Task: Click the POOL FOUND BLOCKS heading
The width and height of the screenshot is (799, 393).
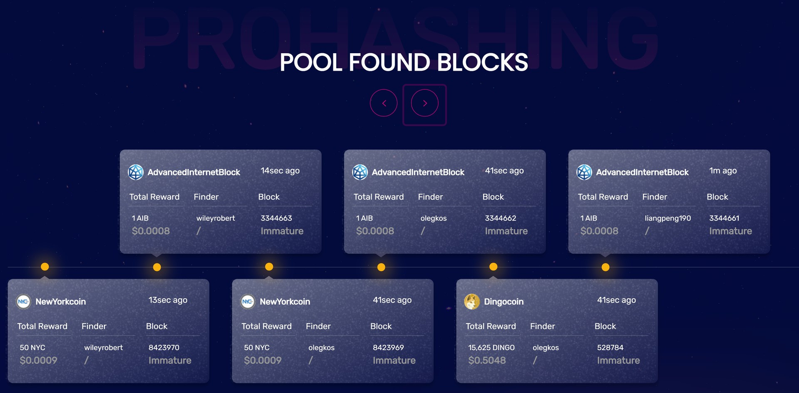Action: tap(404, 62)
